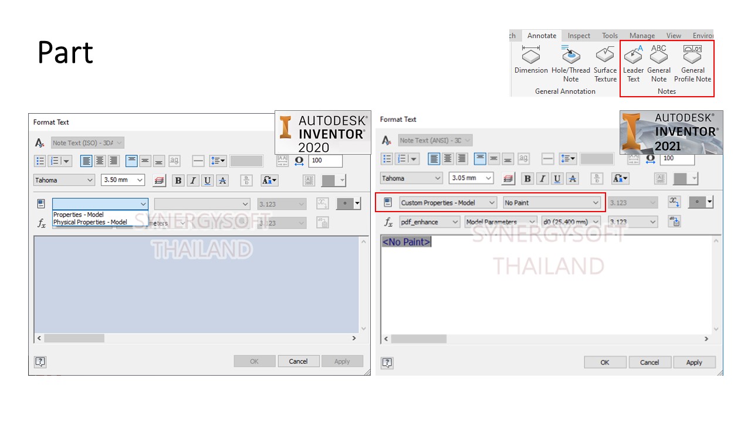Click the General Profile Note tool

(x=692, y=64)
